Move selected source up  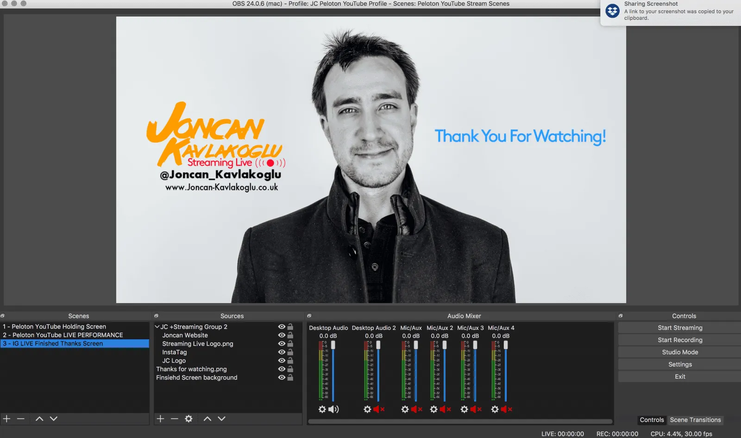tap(207, 419)
